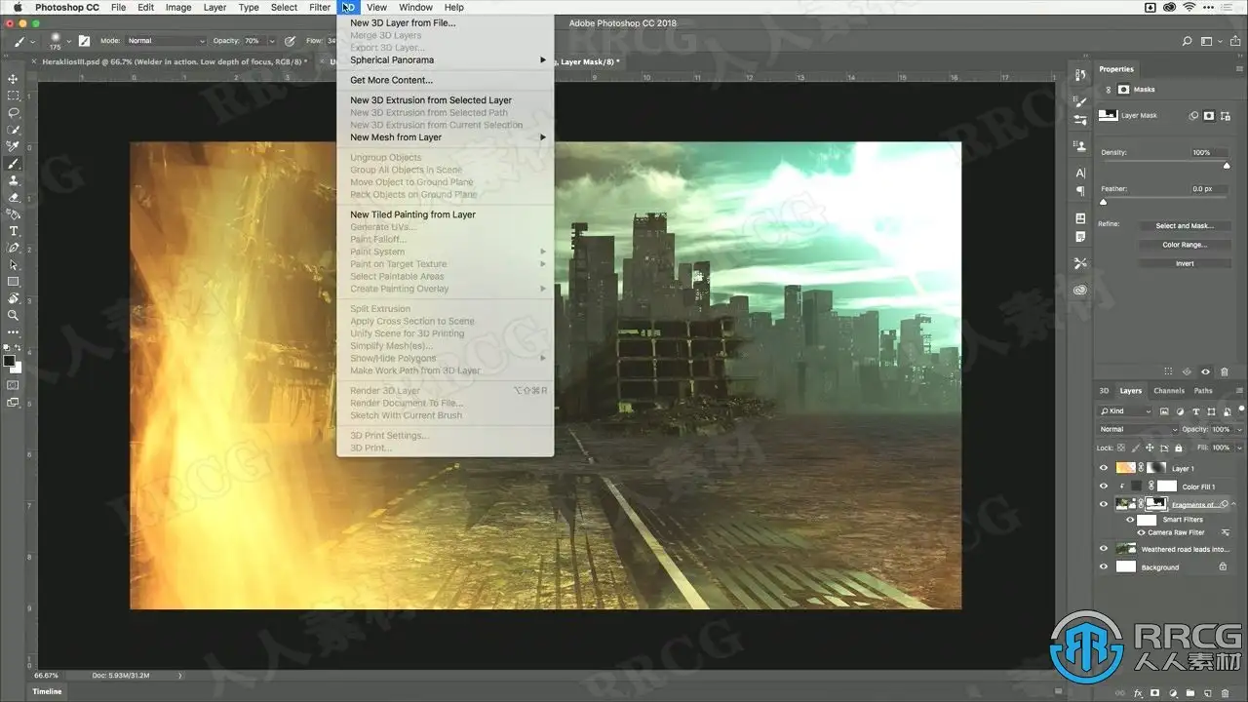The height and width of the screenshot is (702, 1248).
Task: Switch to the Paths tab
Action: [1203, 391]
